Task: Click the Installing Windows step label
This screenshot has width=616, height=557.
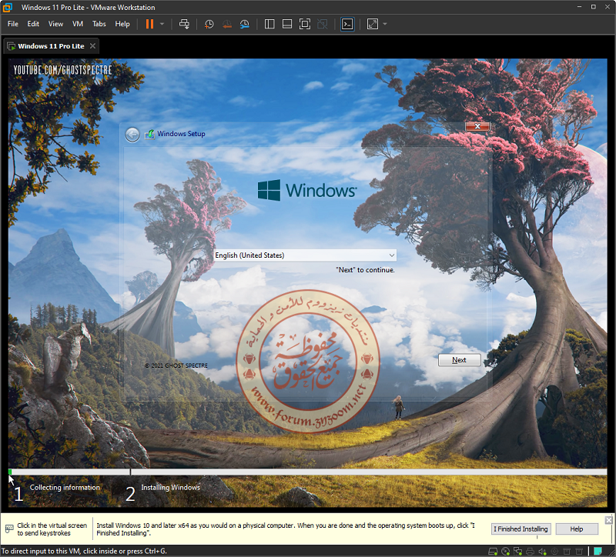Action: (170, 487)
